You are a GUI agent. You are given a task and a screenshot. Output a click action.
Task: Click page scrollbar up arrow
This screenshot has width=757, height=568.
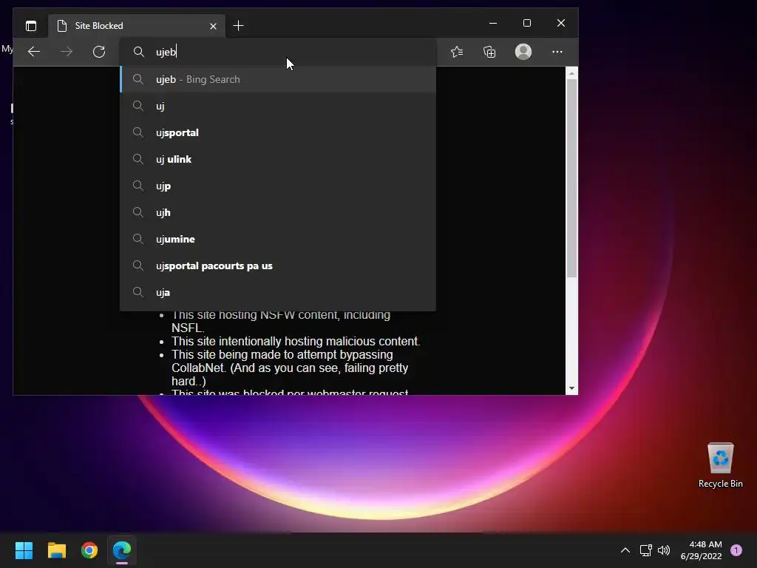pos(571,73)
